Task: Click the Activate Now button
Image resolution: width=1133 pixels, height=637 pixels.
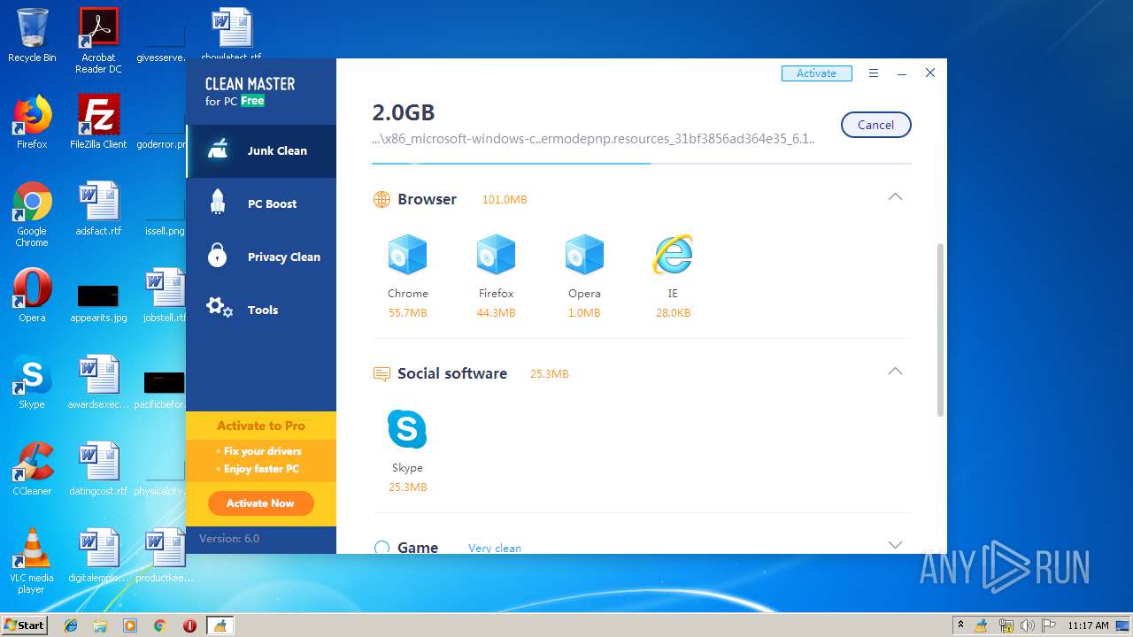Action: tap(260, 503)
